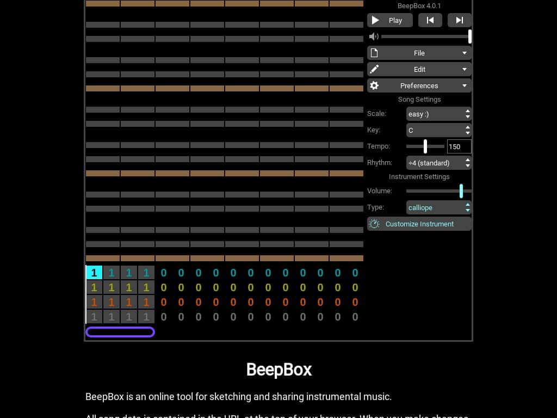Click the File menu dropdown arrow
The height and width of the screenshot is (418, 557).
pos(465,53)
